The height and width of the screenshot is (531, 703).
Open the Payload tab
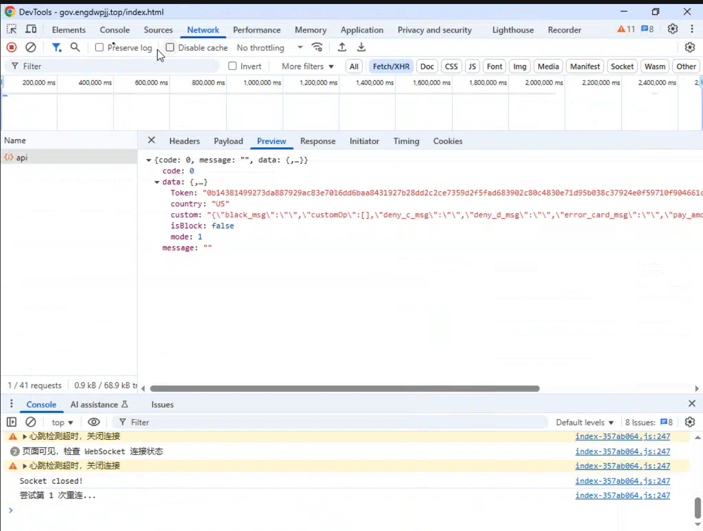pyautogui.click(x=228, y=141)
